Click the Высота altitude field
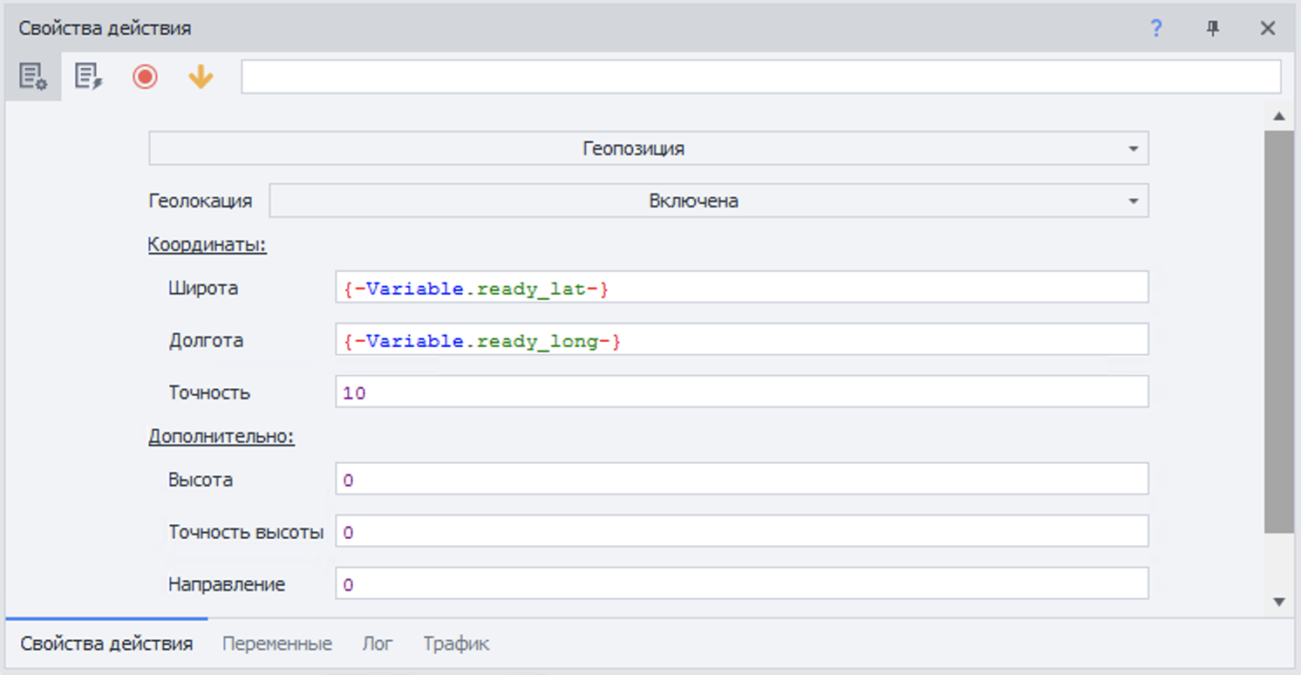 pos(741,480)
